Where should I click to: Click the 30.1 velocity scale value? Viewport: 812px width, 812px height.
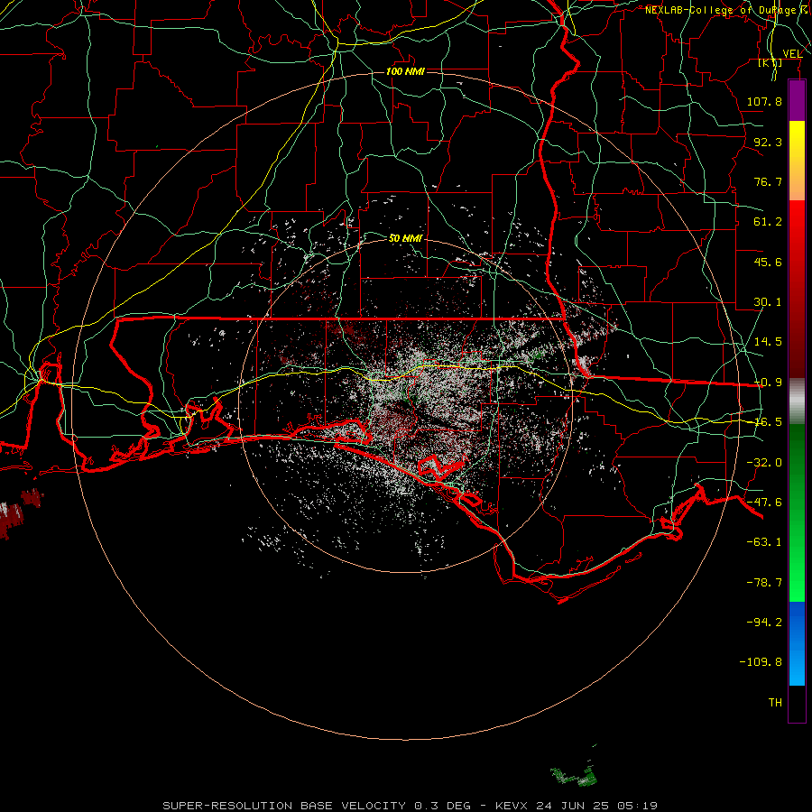coord(768,302)
